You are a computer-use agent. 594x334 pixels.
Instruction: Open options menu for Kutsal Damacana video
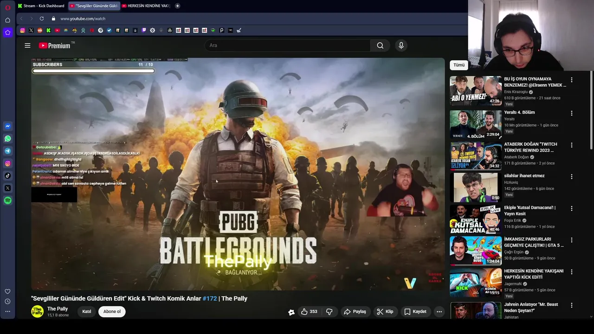pos(572,208)
